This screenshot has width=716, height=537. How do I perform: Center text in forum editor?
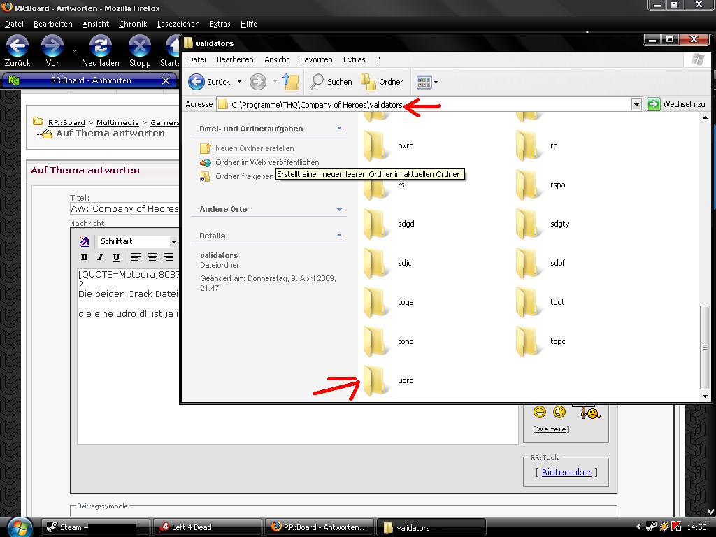[152, 257]
